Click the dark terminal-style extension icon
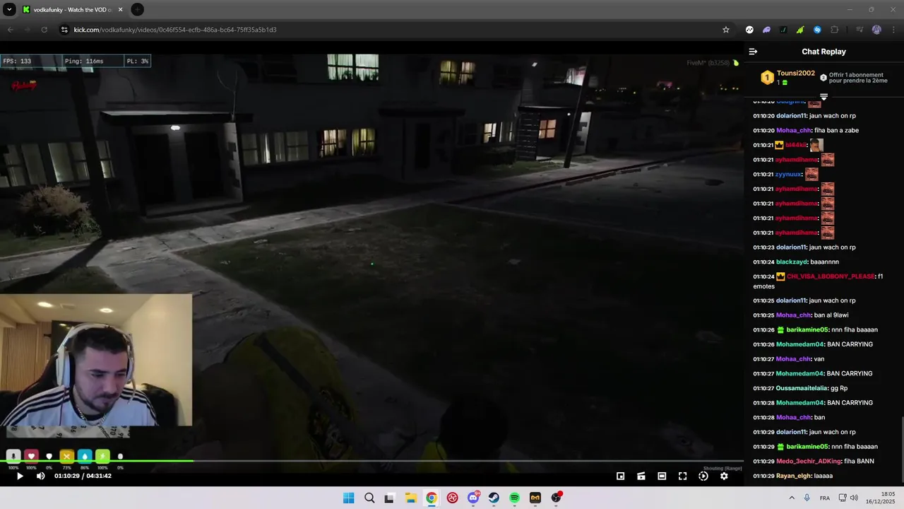Screen dimensions: 904x509 tap(783, 30)
